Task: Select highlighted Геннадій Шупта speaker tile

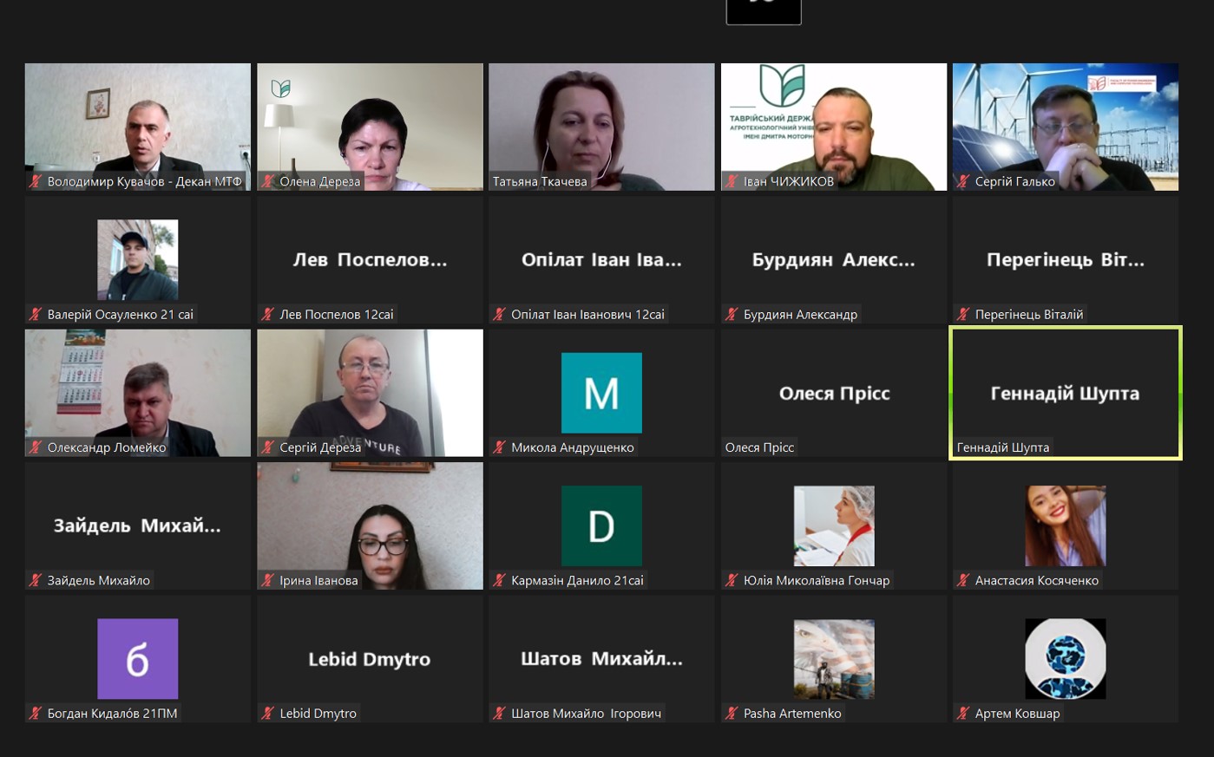Action: click(1066, 393)
